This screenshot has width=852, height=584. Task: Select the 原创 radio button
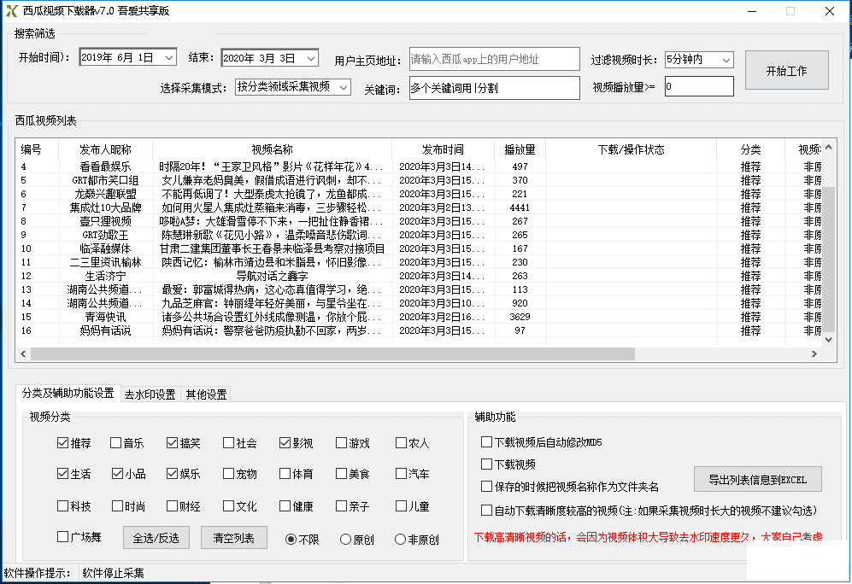pos(345,540)
